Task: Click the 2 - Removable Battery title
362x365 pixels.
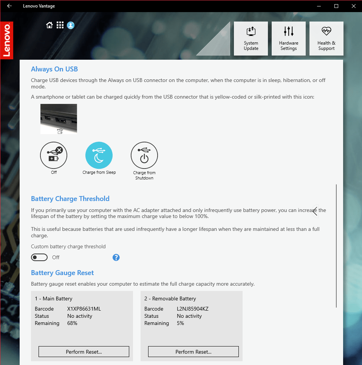Action: 170,298
